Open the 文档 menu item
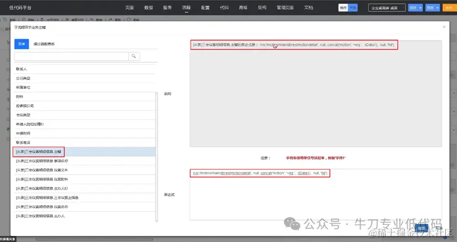This screenshot has height=242, width=457. pos(308,8)
